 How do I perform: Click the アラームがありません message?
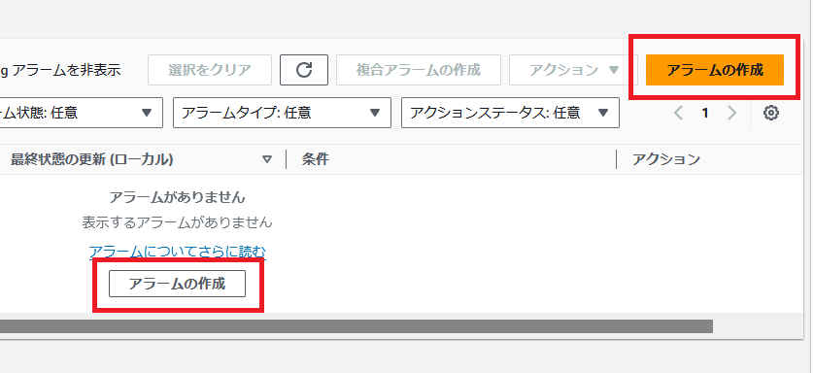[177, 197]
